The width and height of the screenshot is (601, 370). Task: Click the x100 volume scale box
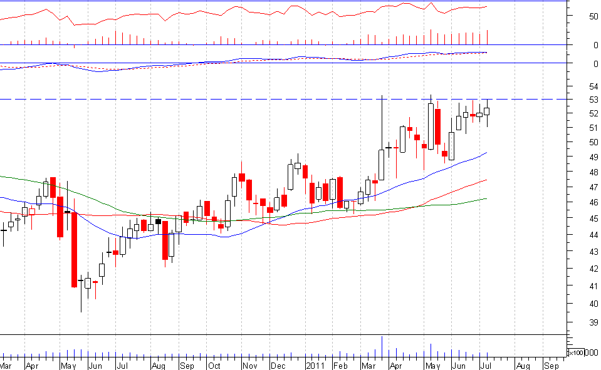pos(576,352)
